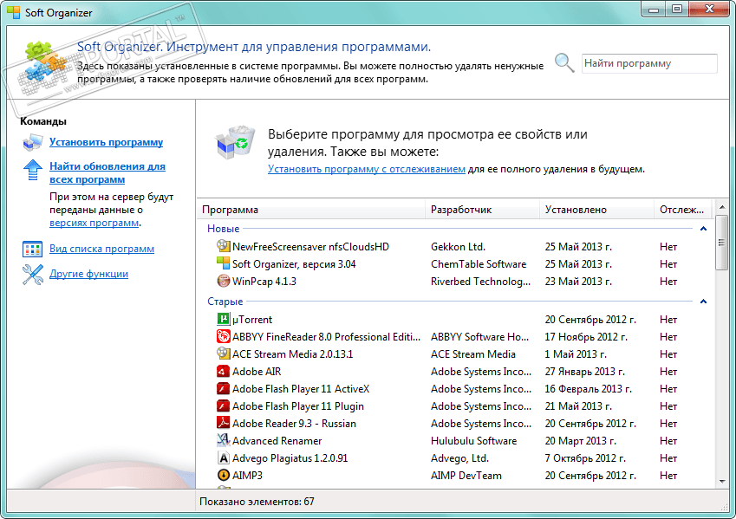Viewport: 736px width, 519px height.
Task: Select ABBYY FineReader 8.0 Professional row name
Action: pos(326,337)
